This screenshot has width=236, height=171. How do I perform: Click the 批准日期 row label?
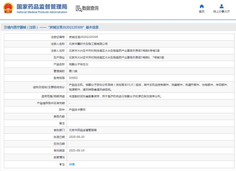(x=59, y=137)
